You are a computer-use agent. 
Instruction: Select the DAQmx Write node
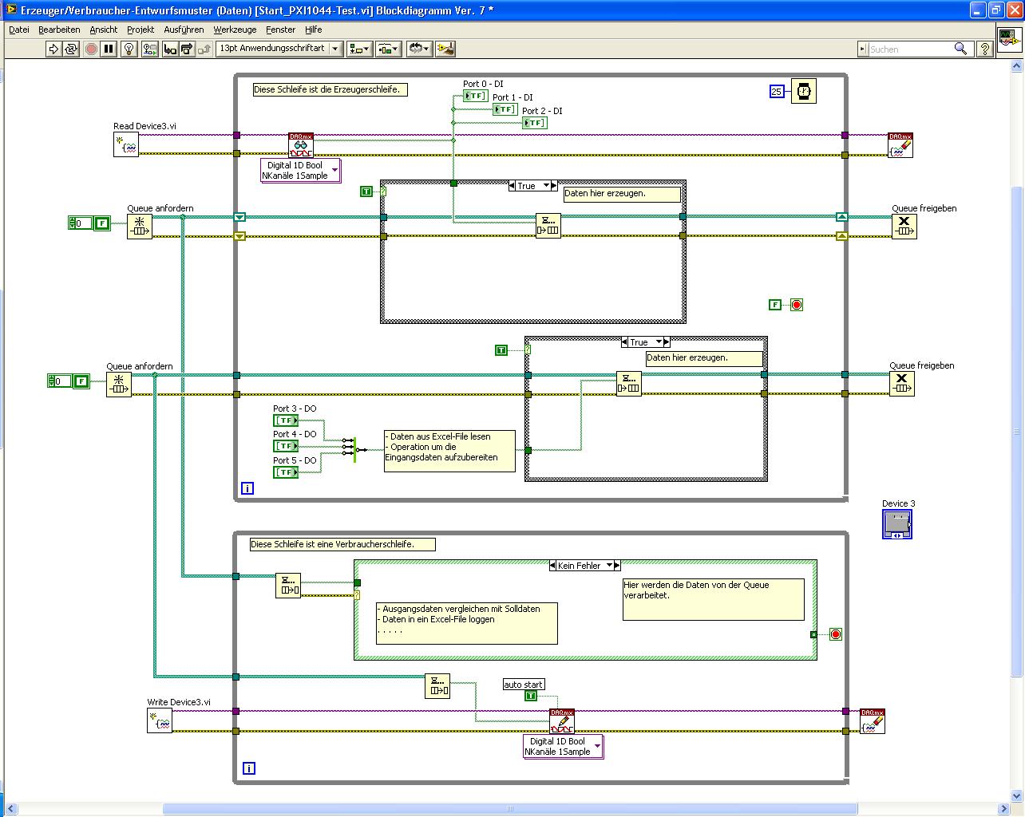(x=562, y=721)
